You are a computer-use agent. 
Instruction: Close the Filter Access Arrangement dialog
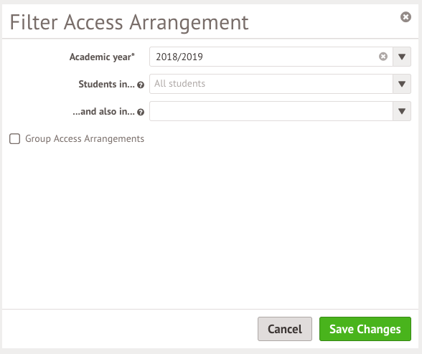click(405, 17)
